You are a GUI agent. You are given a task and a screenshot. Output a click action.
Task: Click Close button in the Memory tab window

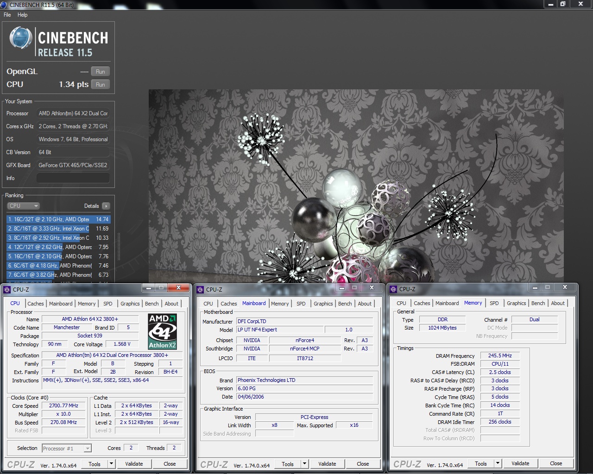click(x=556, y=463)
